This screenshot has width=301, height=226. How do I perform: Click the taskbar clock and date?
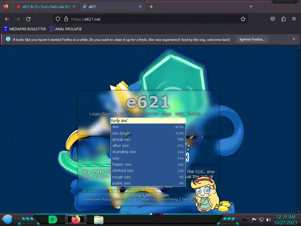click(x=285, y=220)
